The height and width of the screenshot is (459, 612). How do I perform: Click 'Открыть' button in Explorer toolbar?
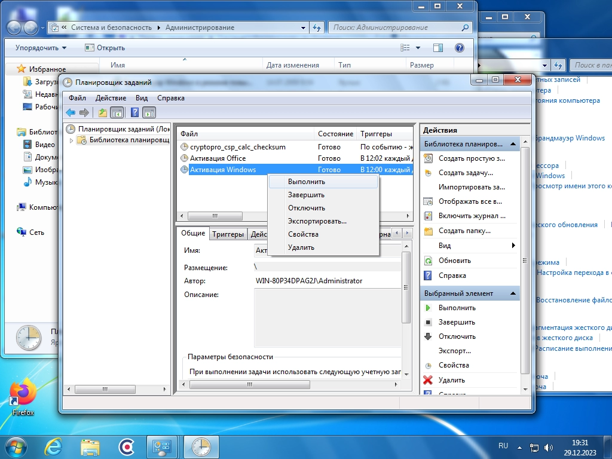tap(105, 48)
